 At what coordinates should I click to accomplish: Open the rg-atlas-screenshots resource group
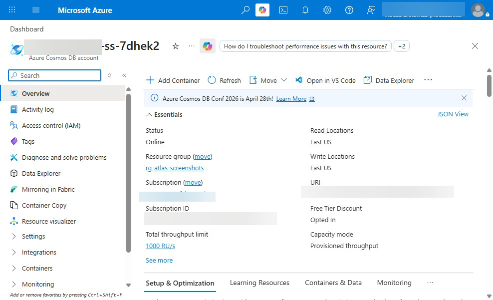pyautogui.click(x=175, y=168)
